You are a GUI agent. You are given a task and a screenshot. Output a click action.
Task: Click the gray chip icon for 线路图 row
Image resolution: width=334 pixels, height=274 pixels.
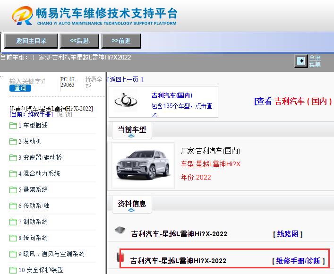pos(120,231)
